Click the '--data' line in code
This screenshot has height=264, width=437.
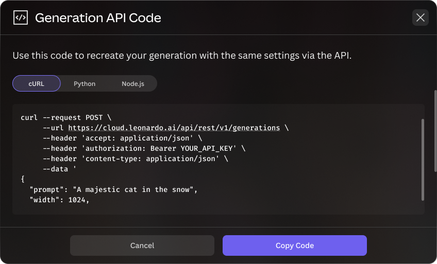59,169
